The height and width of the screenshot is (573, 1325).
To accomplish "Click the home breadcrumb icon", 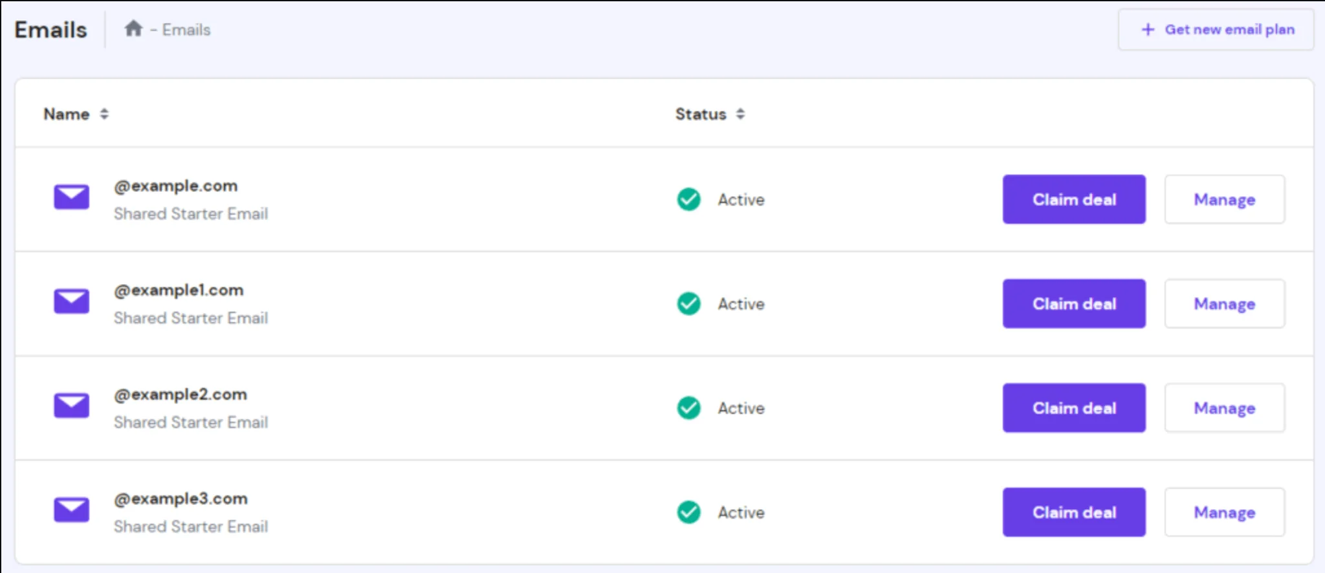I will tap(133, 28).
